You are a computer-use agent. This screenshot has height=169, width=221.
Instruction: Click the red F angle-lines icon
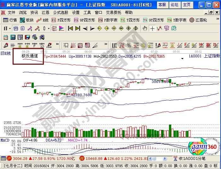point(187,45)
